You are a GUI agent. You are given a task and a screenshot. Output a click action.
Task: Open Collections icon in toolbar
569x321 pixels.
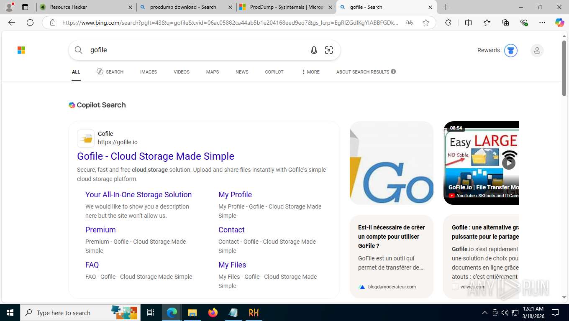click(x=505, y=23)
